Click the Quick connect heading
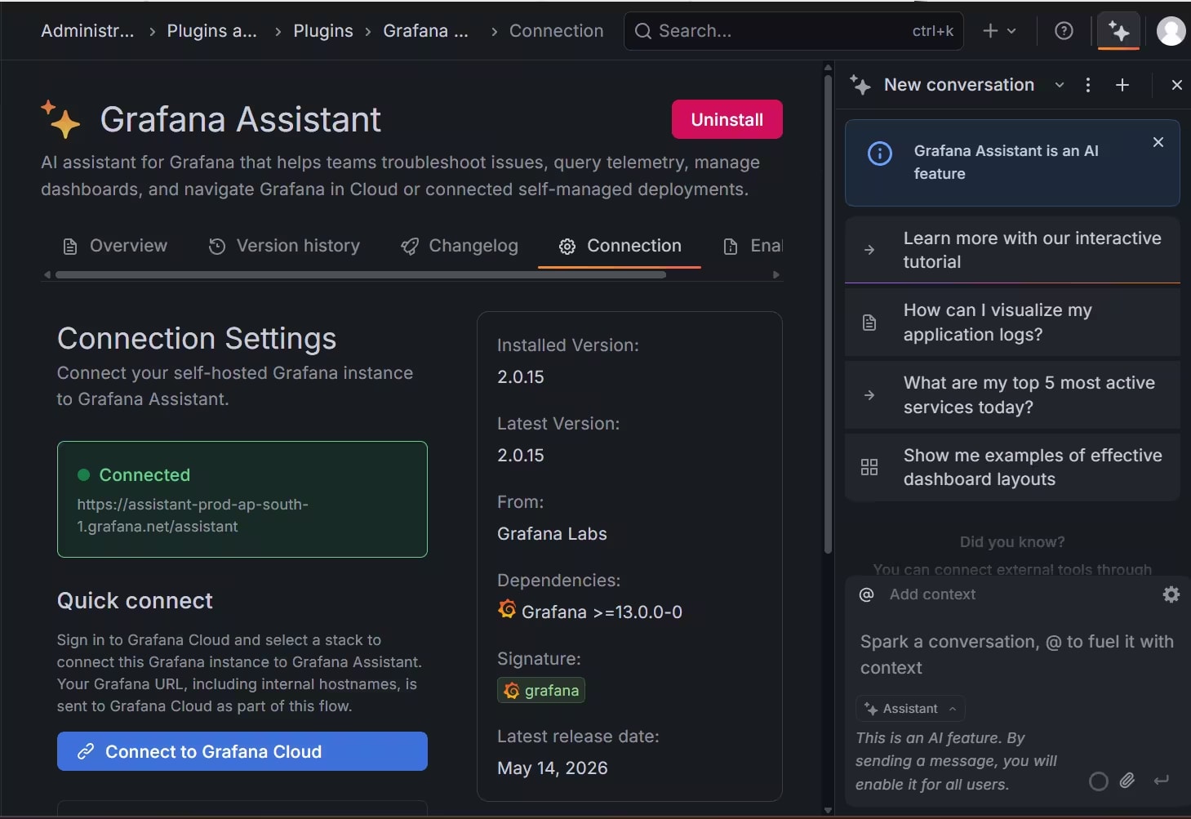This screenshot has width=1191, height=819. point(135,601)
